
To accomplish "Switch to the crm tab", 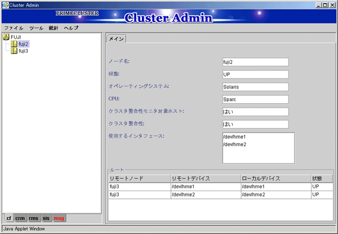I will [20, 218].
